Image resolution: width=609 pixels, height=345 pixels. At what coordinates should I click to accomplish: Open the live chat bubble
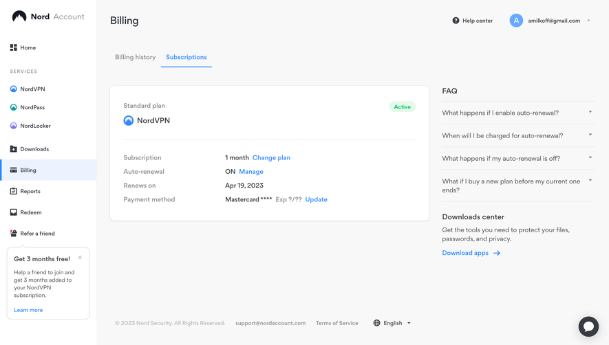588,326
